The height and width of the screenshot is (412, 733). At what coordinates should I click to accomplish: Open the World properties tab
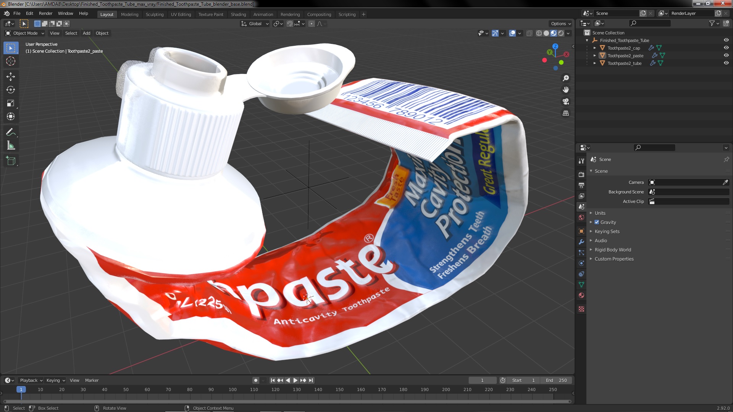pos(581,217)
